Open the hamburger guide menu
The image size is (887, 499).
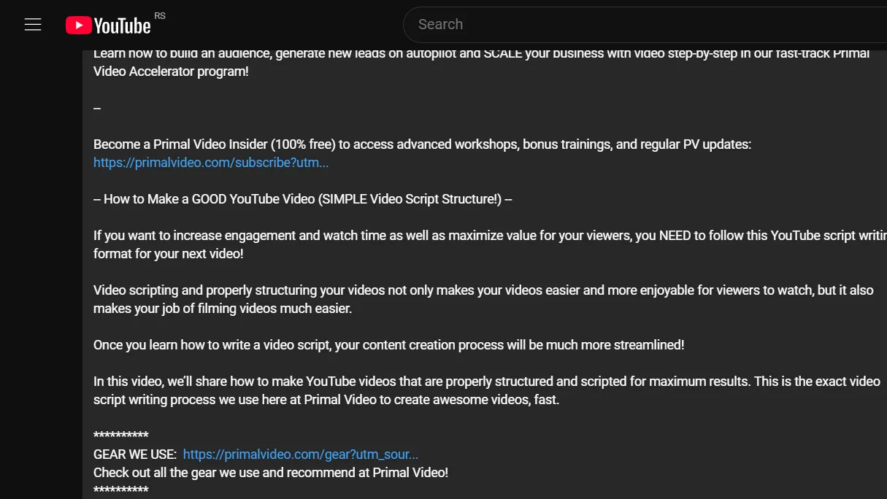pyautogui.click(x=33, y=25)
